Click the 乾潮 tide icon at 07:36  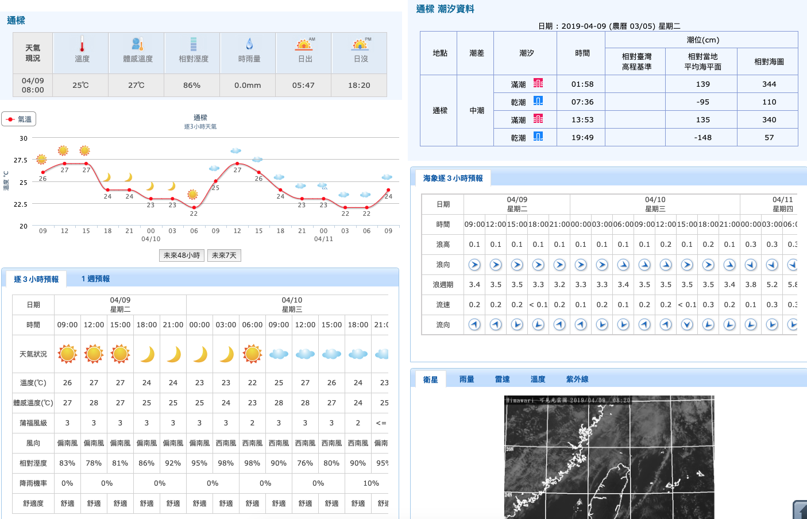pyautogui.click(x=538, y=101)
